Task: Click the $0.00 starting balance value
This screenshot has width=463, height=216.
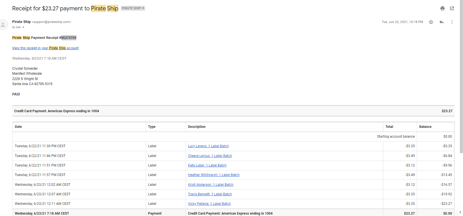Action: 448,137
